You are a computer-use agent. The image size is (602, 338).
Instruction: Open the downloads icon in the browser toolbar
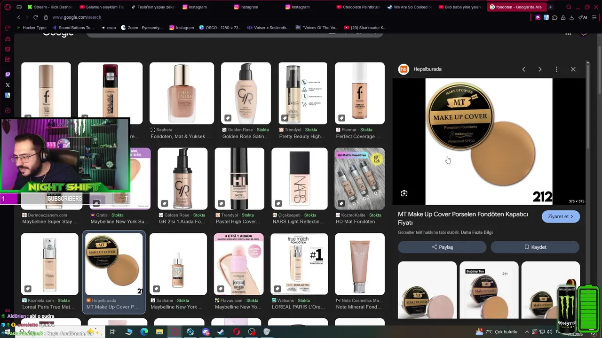tap(571, 17)
